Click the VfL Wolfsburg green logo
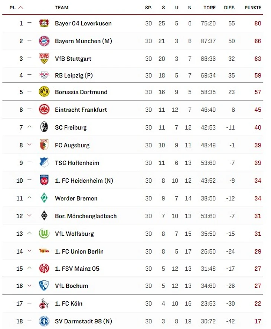Image resolution: width=271 pixels, height=329 pixels. click(x=44, y=234)
